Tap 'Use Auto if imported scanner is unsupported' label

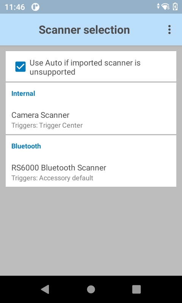[x=85, y=67]
